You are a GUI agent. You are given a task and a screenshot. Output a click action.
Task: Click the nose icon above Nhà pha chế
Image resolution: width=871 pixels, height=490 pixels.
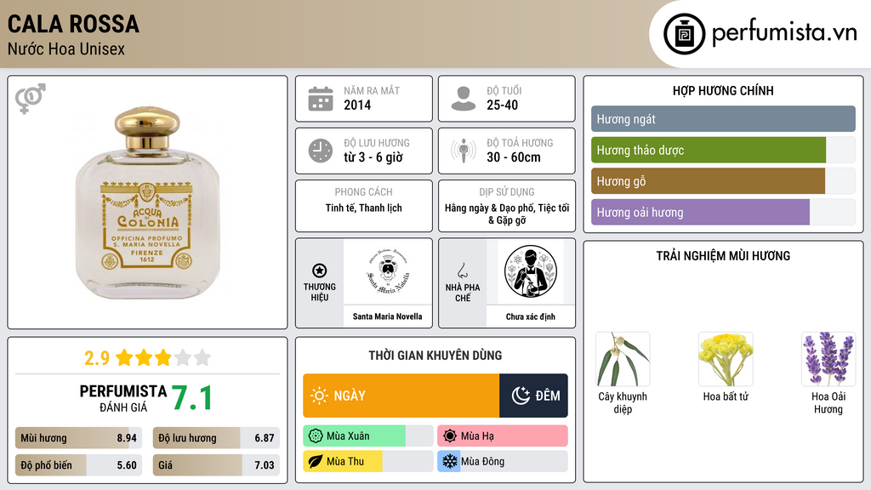pyautogui.click(x=462, y=271)
